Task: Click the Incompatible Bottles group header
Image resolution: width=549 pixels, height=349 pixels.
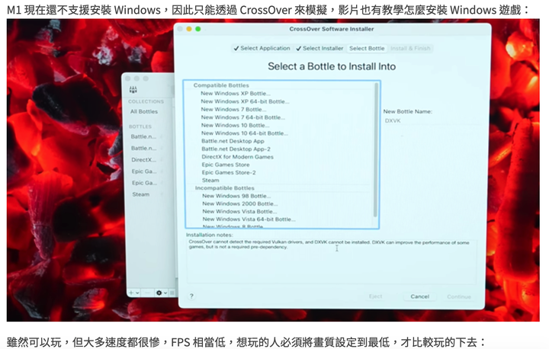Action: click(x=225, y=188)
